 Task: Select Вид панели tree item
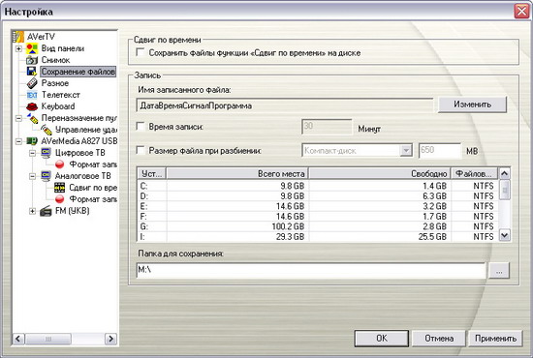(x=63, y=48)
